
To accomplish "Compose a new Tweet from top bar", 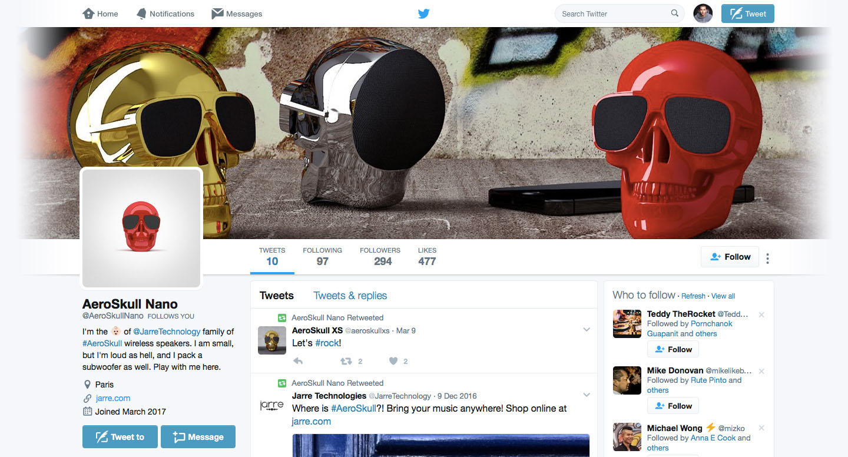I will pos(748,14).
